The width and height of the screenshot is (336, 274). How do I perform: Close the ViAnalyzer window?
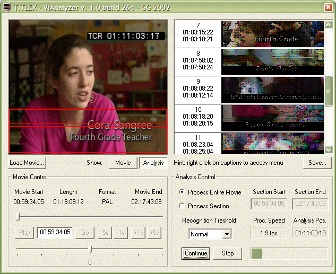pos(328,7)
